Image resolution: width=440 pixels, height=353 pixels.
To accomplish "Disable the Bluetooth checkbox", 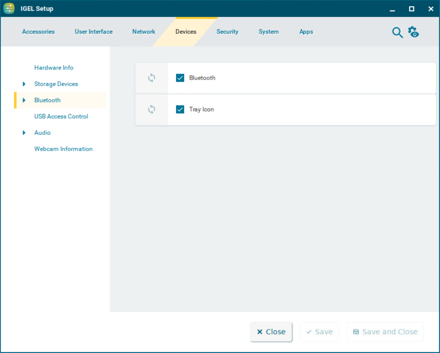I will (x=180, y=78).
